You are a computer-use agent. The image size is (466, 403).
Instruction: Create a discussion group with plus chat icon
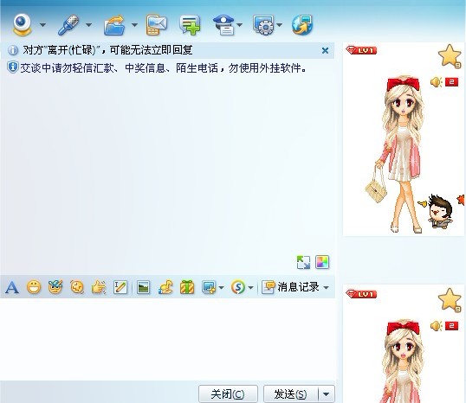(190, 25)
